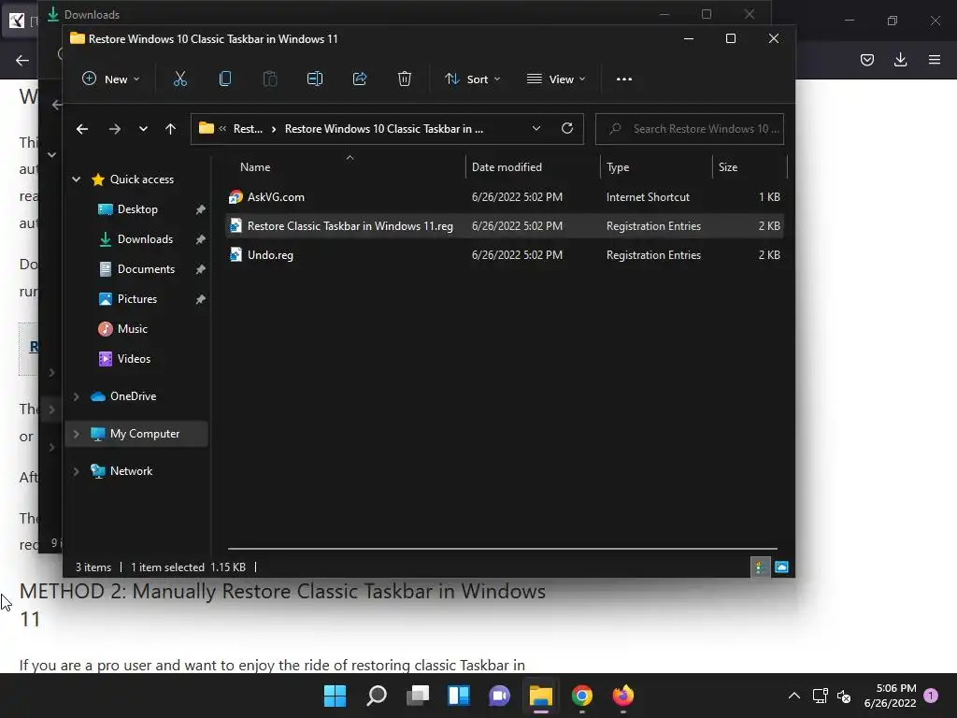Open Windows Start button on taskbar
Image resolution: width=957 pixels, height=718 pixels.
pyautogui.click(x=335, y=696)
